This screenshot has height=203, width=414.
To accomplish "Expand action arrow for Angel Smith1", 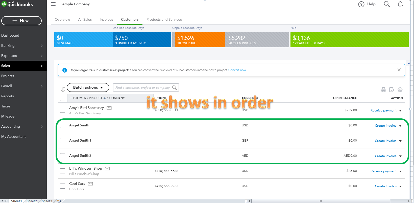I will (400, 141).
